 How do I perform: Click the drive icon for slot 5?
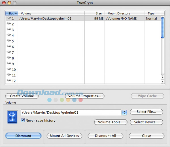pos(9,41)
